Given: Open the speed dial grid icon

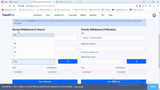Looking at the screenshot, I should (13, 6).
